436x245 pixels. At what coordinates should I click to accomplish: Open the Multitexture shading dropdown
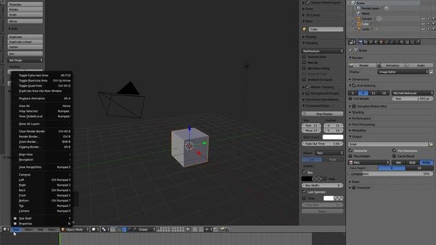322,51
